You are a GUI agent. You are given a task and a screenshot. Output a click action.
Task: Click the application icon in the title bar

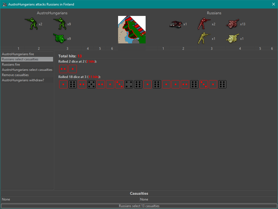click(x=4, y=4)
